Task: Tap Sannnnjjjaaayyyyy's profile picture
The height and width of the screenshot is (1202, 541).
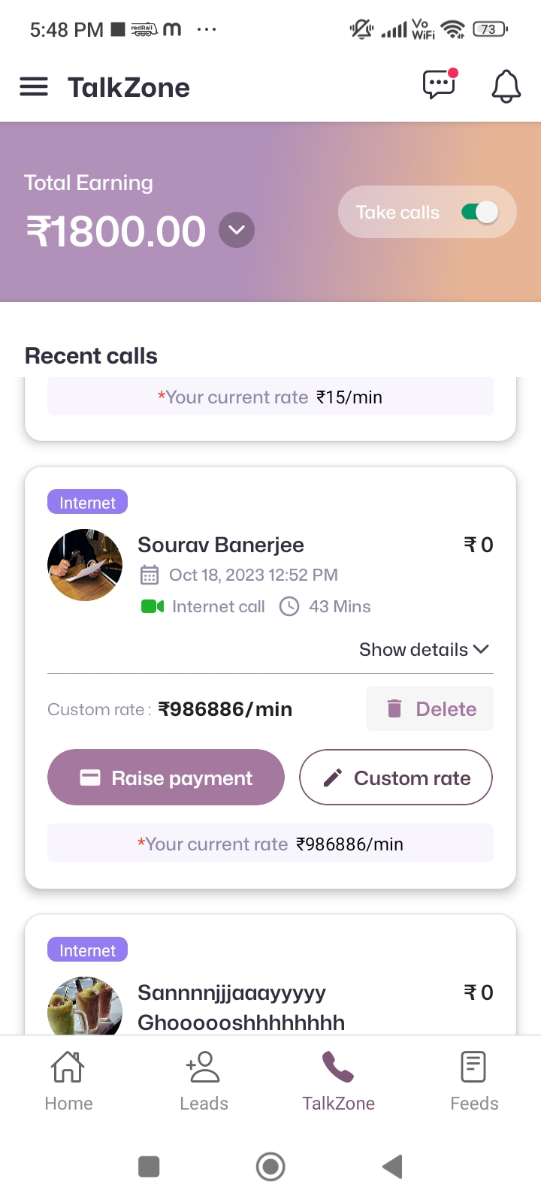Action: click(x=85, y=1007)
